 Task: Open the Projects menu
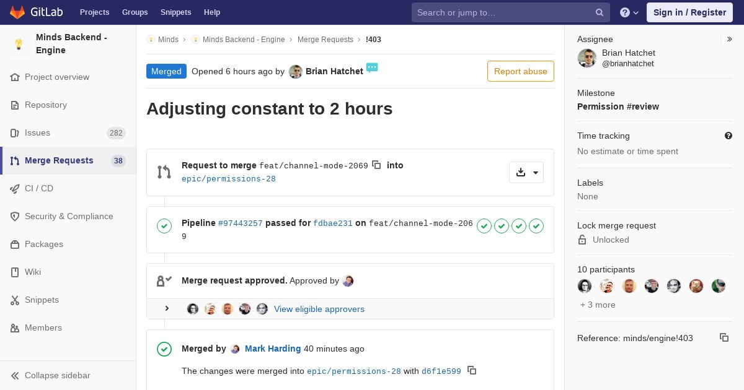(94, 12)
